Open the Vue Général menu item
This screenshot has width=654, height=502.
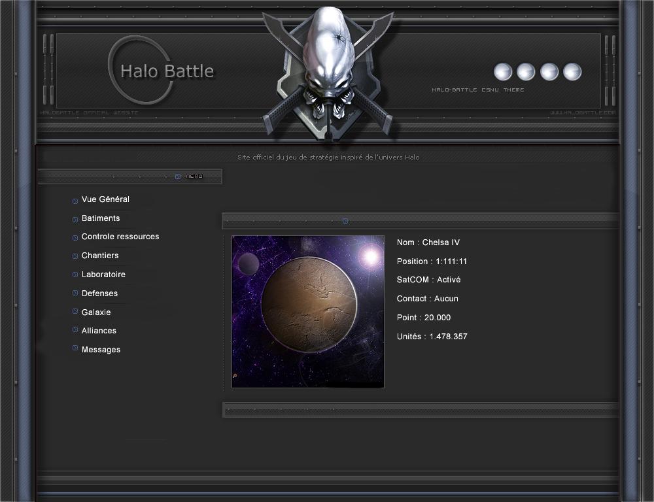click(x=105, y=199)
